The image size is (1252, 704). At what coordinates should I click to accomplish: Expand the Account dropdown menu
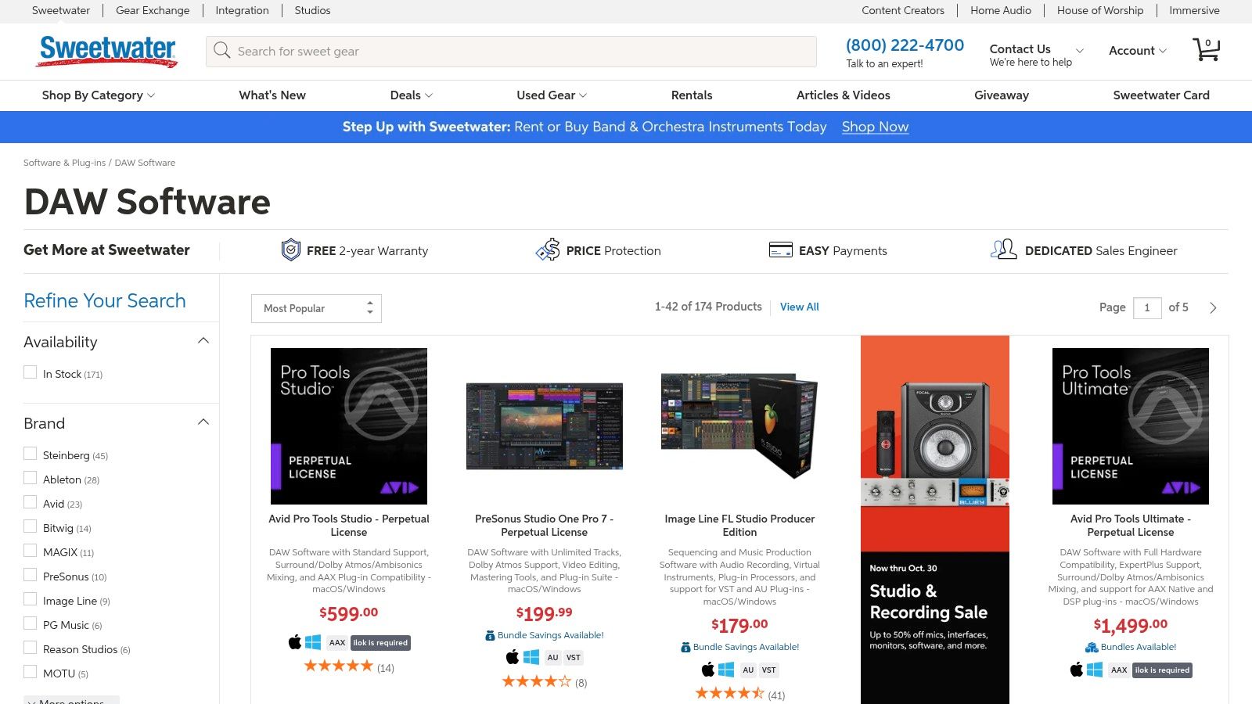pyautogui.click(x=1137, y=51)
